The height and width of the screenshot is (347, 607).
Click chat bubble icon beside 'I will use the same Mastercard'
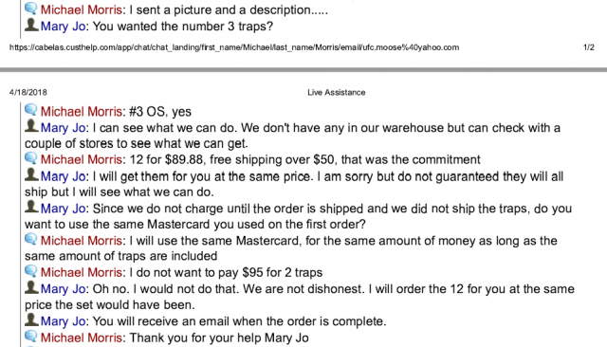(31, 239)
